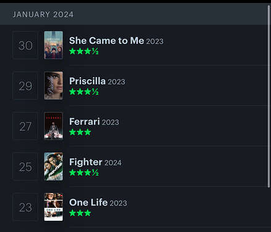The image size is (271, 232).
Task: Open the Fighter poster thumbnail
Action: [53, 166]
